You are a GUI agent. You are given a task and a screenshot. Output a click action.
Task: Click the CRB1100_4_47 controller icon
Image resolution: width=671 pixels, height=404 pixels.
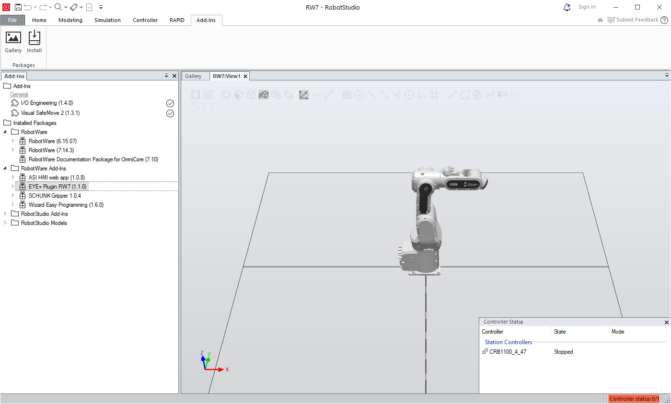point(485,351)
